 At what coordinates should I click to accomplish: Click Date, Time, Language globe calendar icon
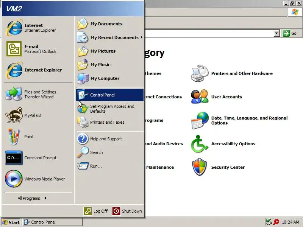click(200, 120)
